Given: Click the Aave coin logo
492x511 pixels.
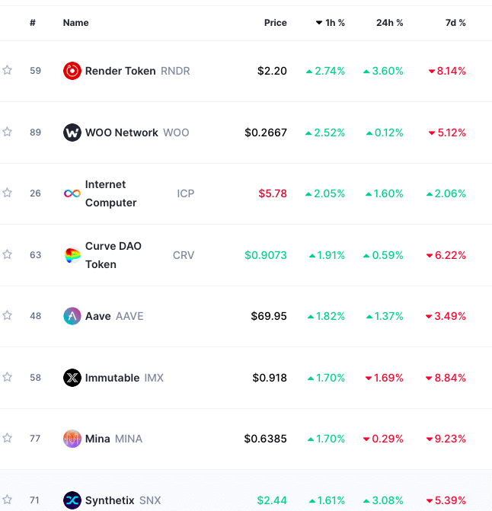Looking at the screenshot, I should (72, 316).
